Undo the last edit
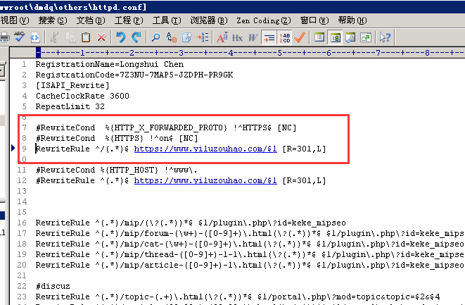The height and width of the screenshot is (305, 465). [121, 37]
